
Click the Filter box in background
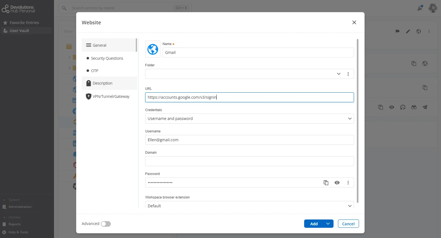(x=68, y=32)
